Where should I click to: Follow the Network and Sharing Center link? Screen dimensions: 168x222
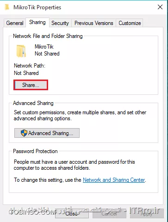click(114, 180)
